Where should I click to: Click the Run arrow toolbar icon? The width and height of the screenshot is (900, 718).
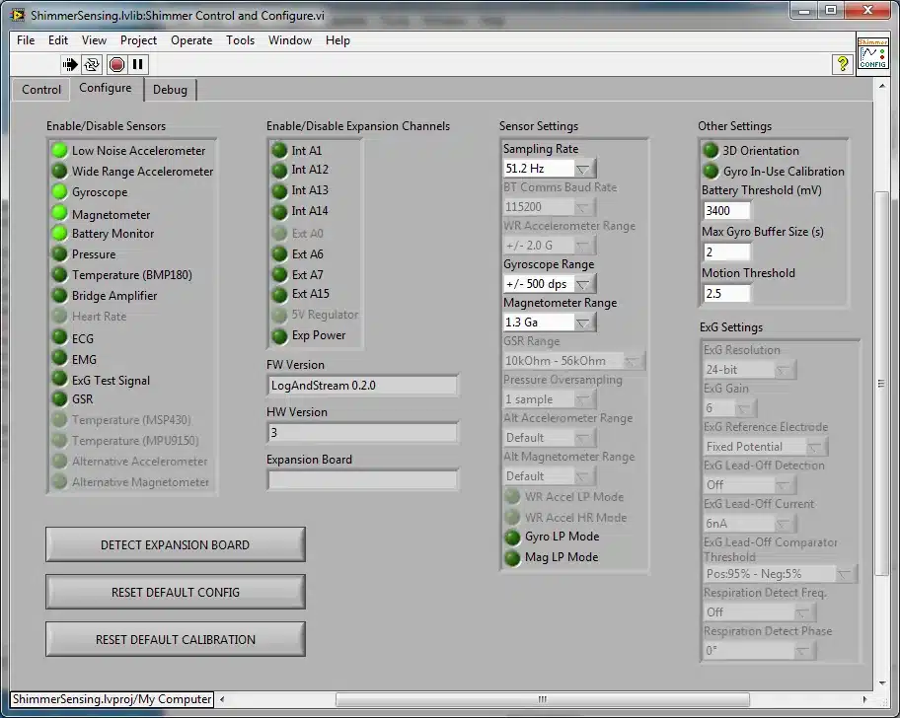[70, 64]
